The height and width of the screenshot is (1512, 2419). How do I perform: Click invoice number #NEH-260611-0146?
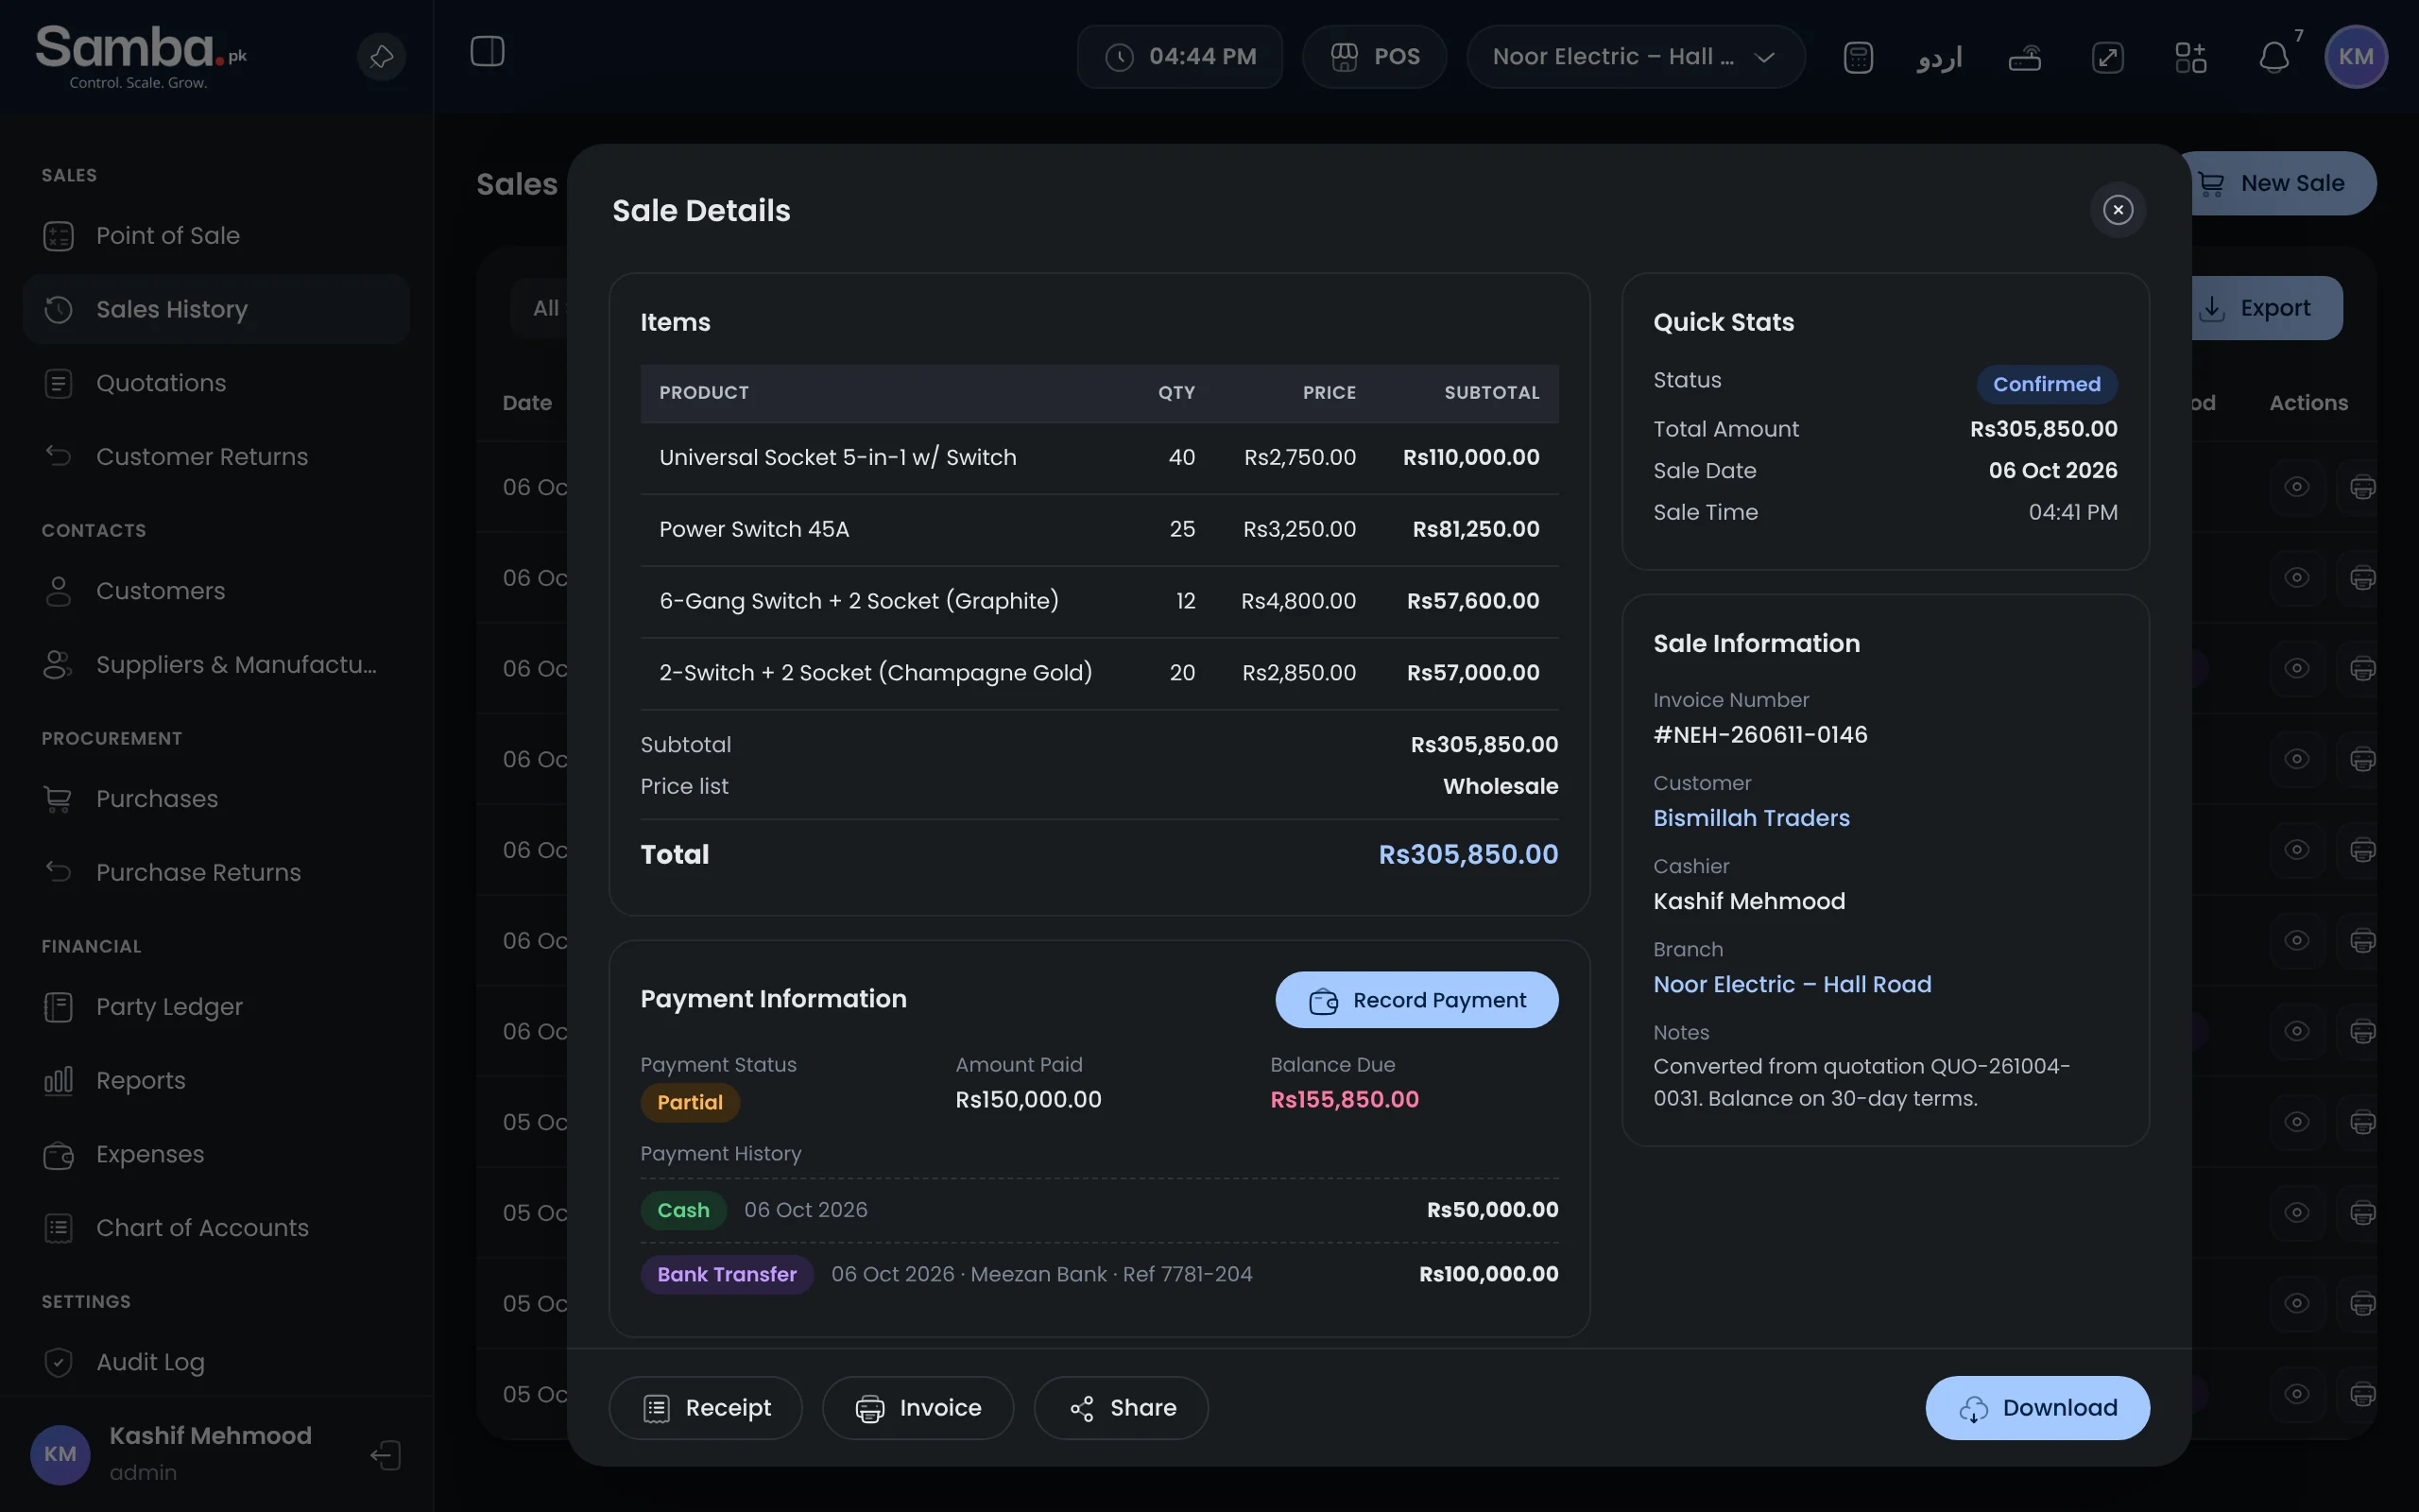(1760, 735)
